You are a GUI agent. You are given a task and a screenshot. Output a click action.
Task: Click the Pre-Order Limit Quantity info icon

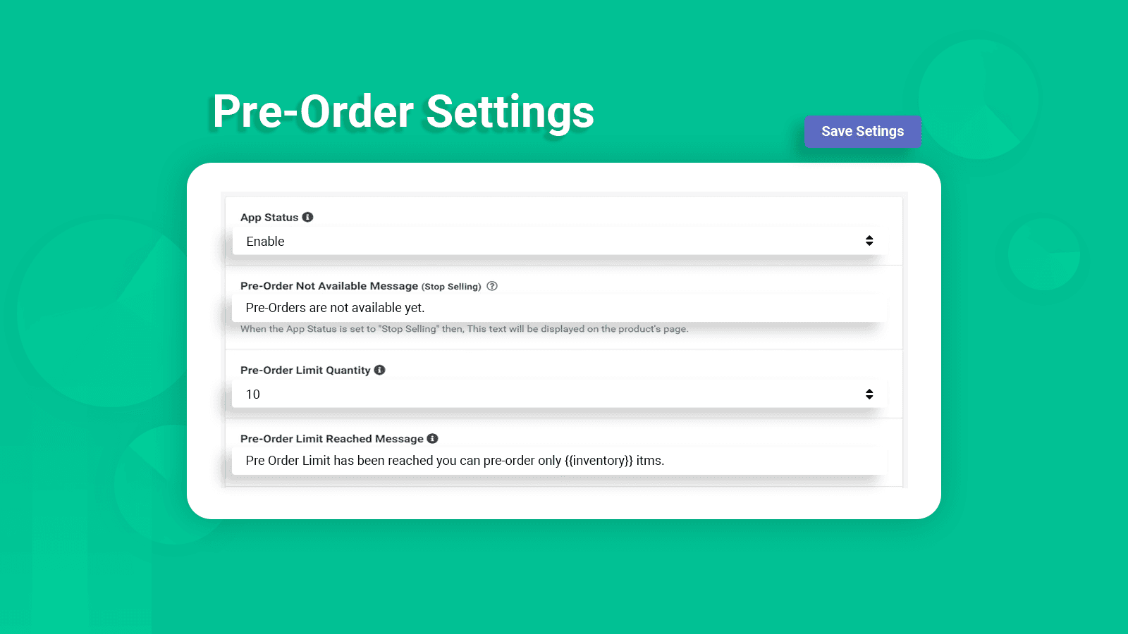coord(379,369)
